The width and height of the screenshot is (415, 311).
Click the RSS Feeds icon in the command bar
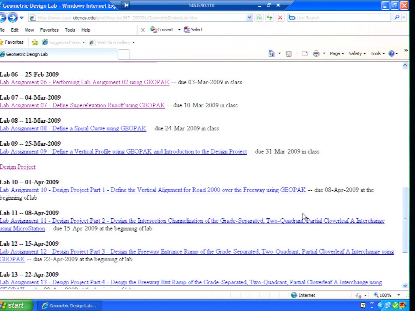point(289,54)
